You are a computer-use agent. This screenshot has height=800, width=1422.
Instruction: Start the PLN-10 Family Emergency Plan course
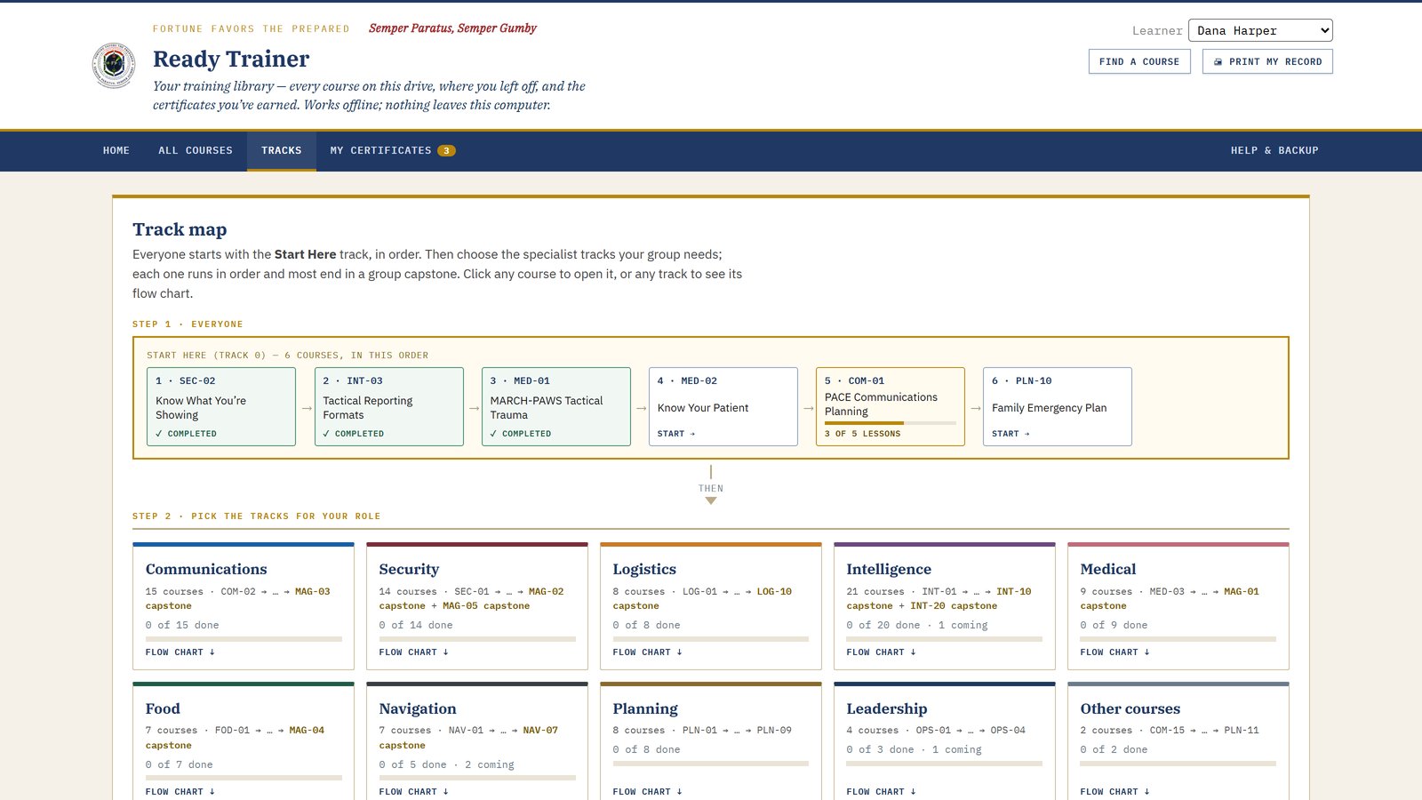click(x=1058, y=406)
